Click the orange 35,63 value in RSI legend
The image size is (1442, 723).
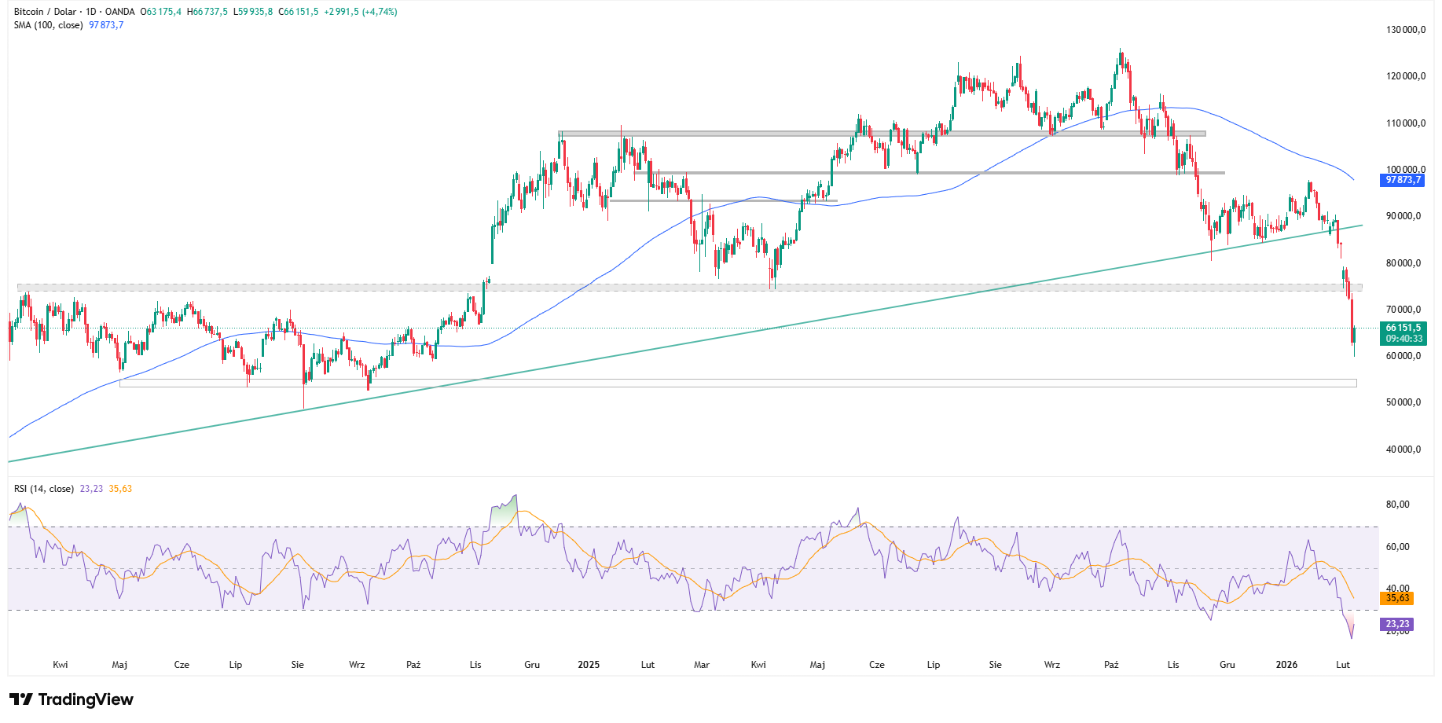coord(120,489)
